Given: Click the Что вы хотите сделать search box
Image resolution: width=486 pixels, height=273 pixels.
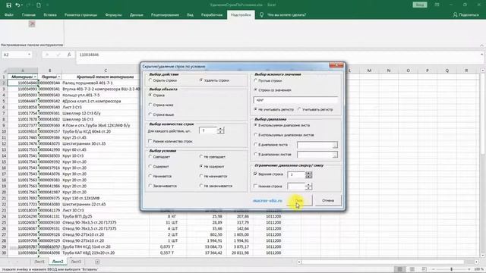Looking at the screenshot, I should (286, 14).
